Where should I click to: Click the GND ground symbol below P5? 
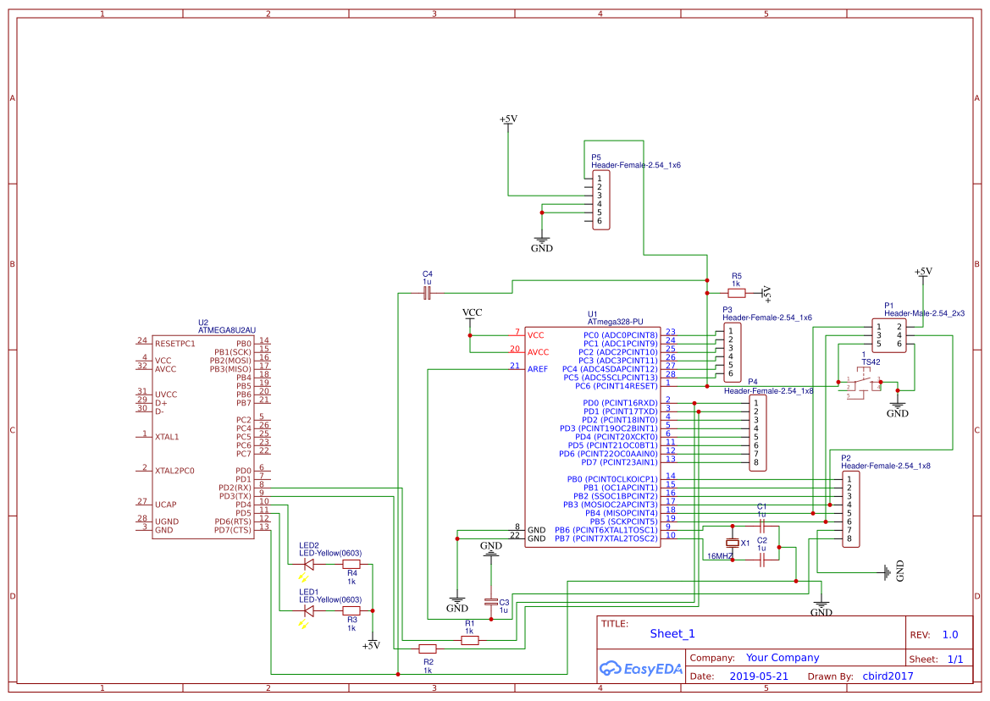coord(542,238)
